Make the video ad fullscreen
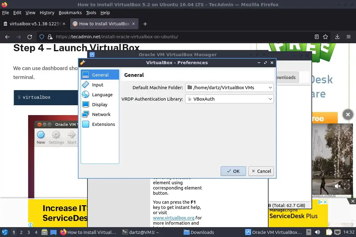 347,186
